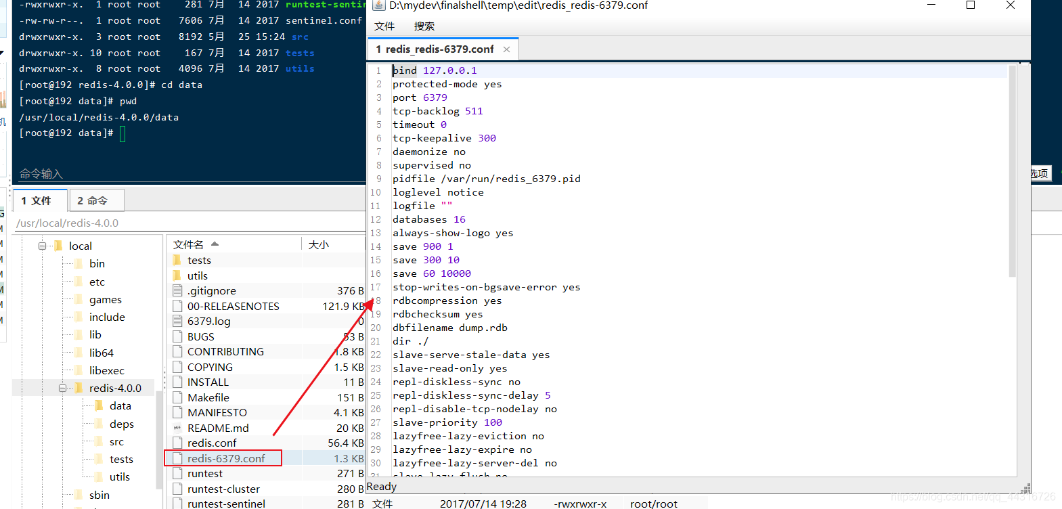Sort the file list by 文件名 column

[234, 244]
